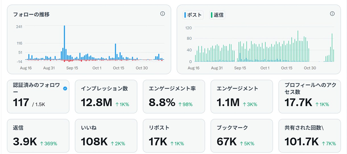347x154 pixels.
Task: Click the / 1.5K follower total
Action: [x=39, y=105]
